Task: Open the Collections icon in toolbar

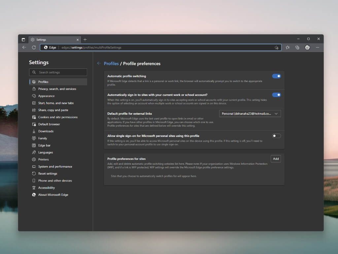Action: coord(297,47)
